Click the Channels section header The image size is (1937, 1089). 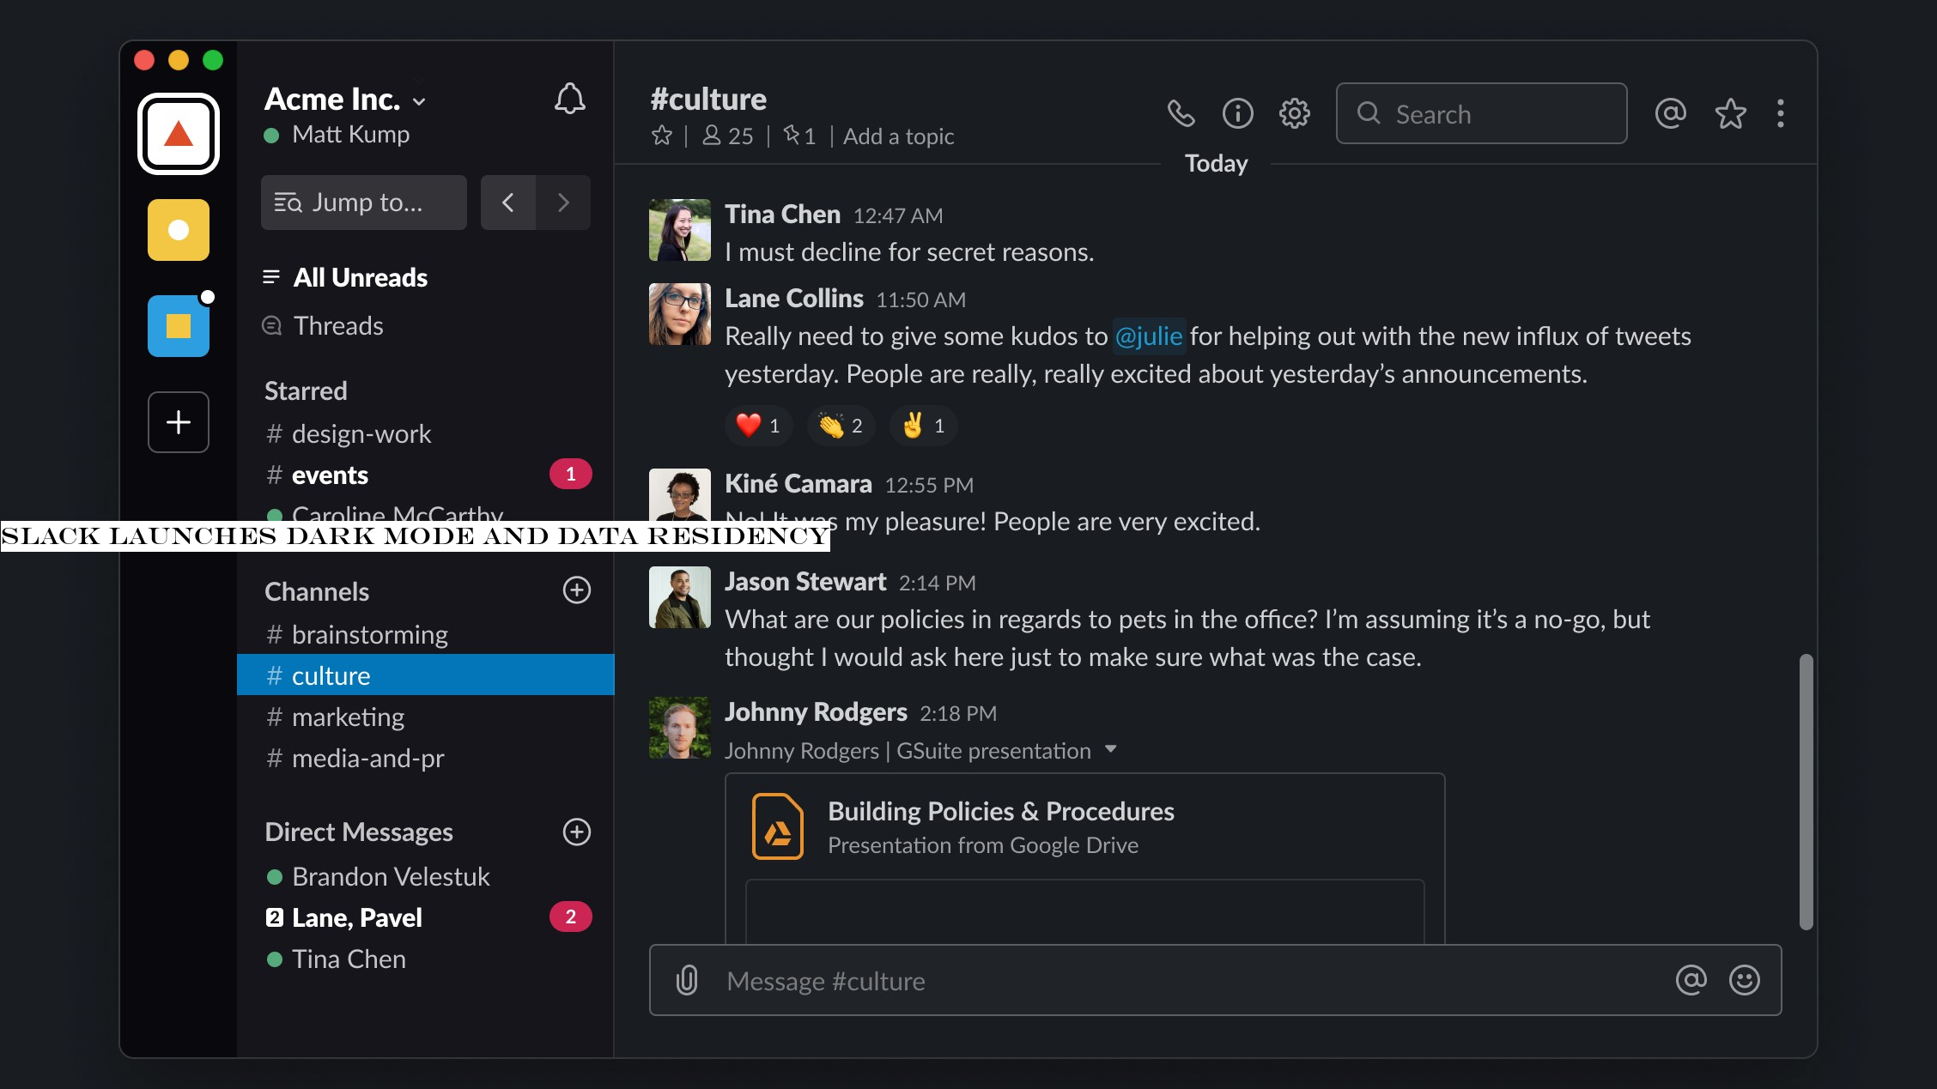click(x=317, y=591)
